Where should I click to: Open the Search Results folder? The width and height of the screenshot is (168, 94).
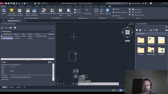[151, 51]
